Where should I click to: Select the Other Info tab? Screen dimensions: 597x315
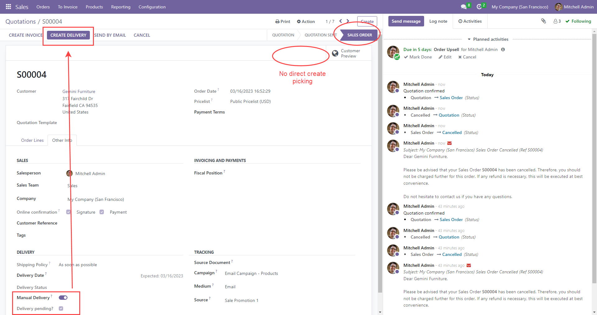(62, 140)
